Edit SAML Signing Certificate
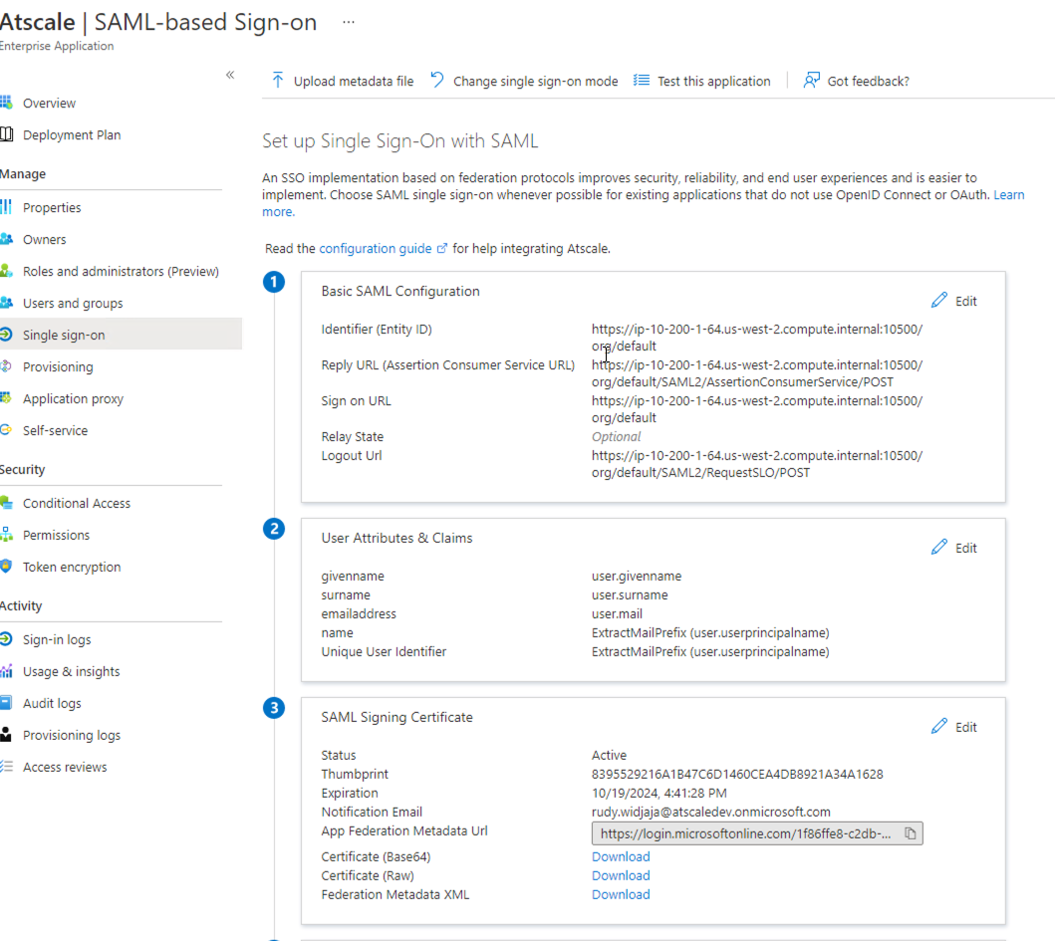 954,727
